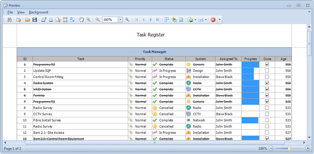Go to the previous page
The image size is (314, 154).
pyautogui.click(x=144, y=20)
